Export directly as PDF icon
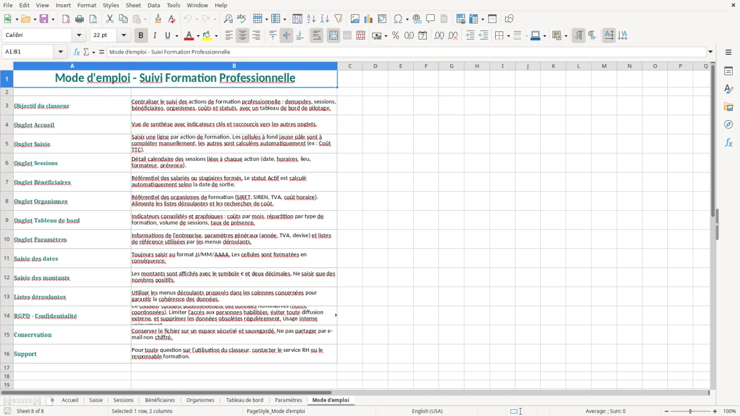 (66, 19)
